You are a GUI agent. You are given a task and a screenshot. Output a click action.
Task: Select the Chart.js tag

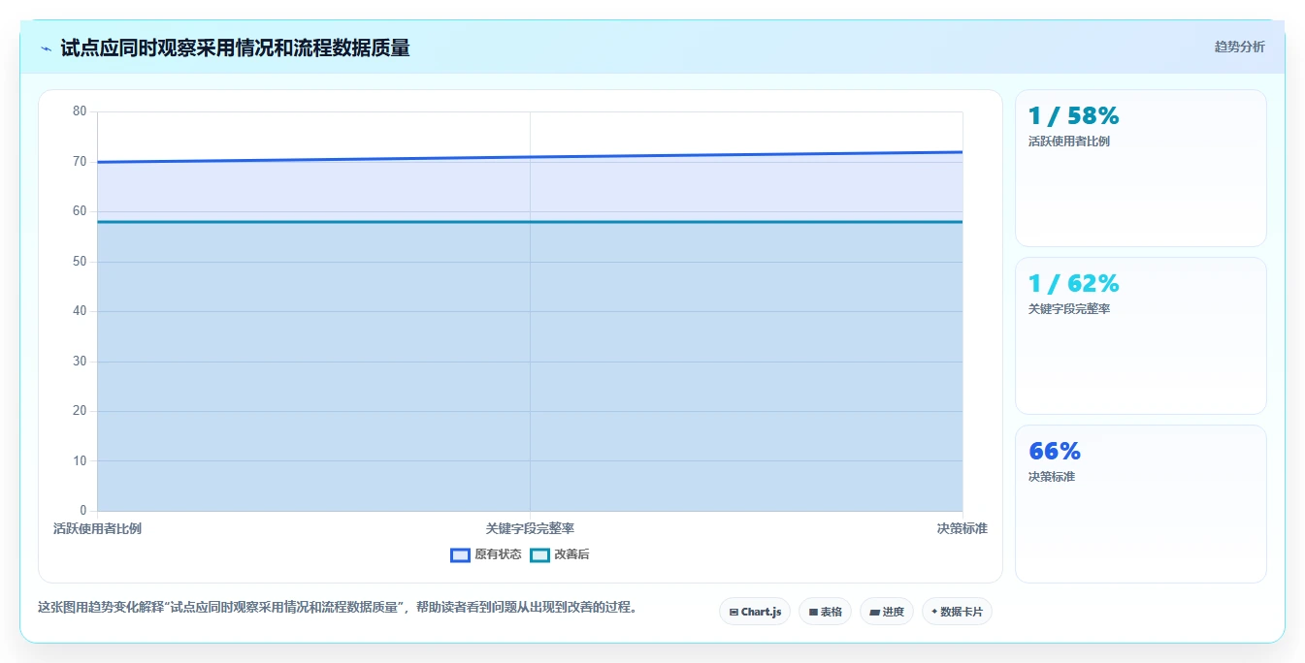[755, 612]
